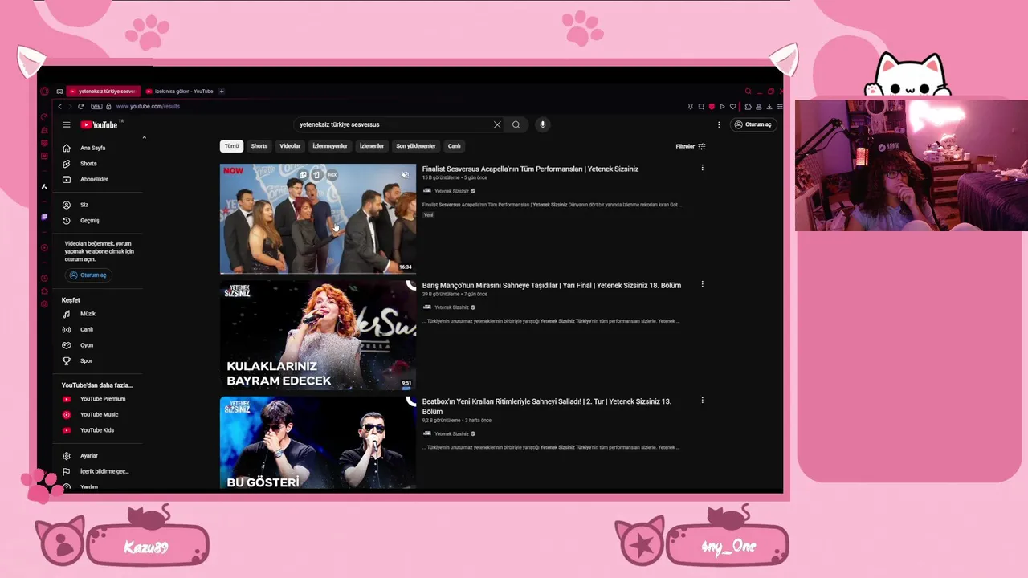Open the Bu Gösteri beatbox thumbnail
This screenshot has height=578, width=1028.
[318, 442]
